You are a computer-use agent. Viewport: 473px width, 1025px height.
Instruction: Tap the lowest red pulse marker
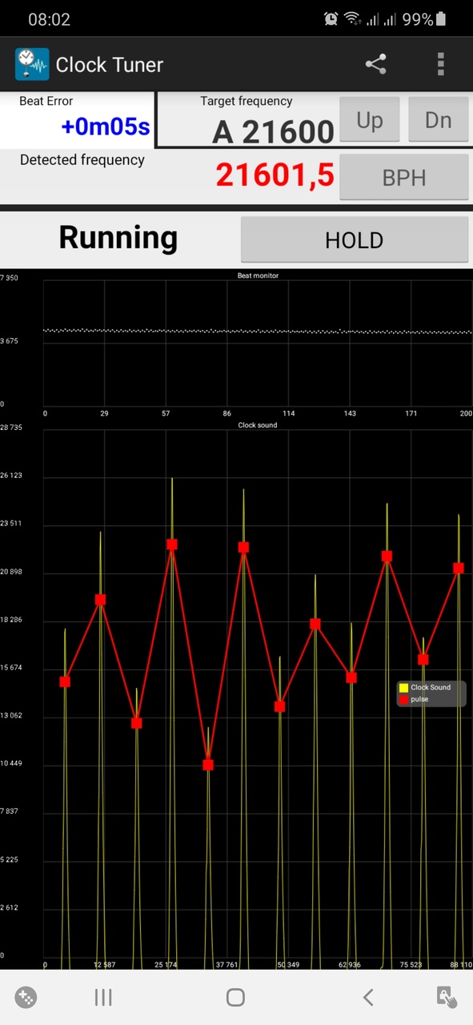pos(208,765)
